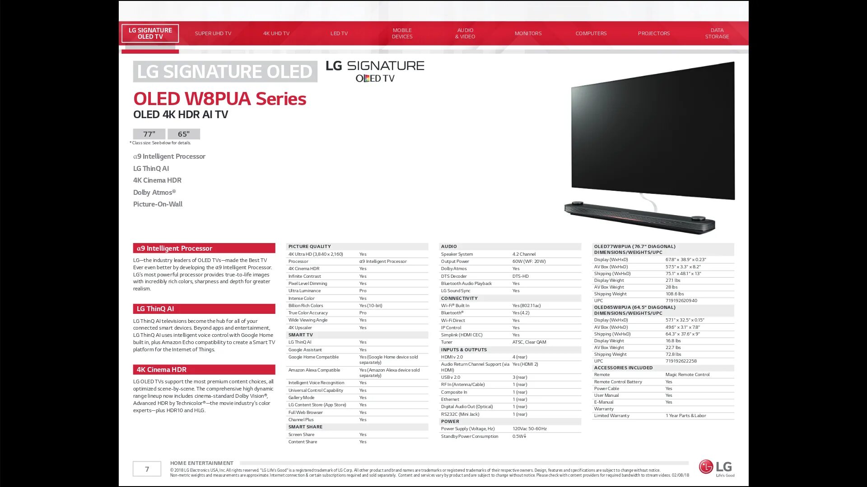Click the Projectors navigation link
This screenshot has width=867, height=487.
(654, 33)
